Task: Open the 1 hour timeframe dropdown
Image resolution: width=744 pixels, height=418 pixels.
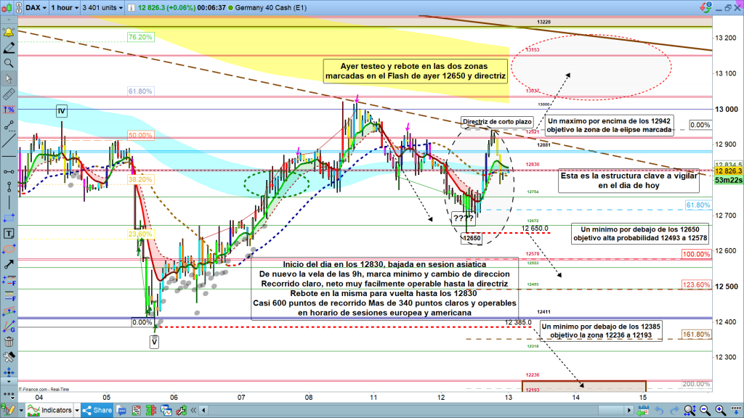Action: coord(65,7)
